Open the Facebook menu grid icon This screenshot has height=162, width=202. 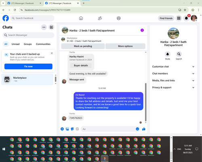click(x=179, y=18)
